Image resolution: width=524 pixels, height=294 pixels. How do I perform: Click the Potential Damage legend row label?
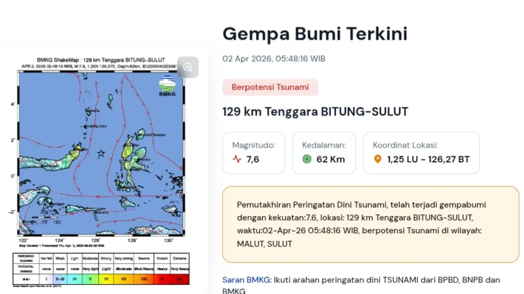click(x=26, y=269)
